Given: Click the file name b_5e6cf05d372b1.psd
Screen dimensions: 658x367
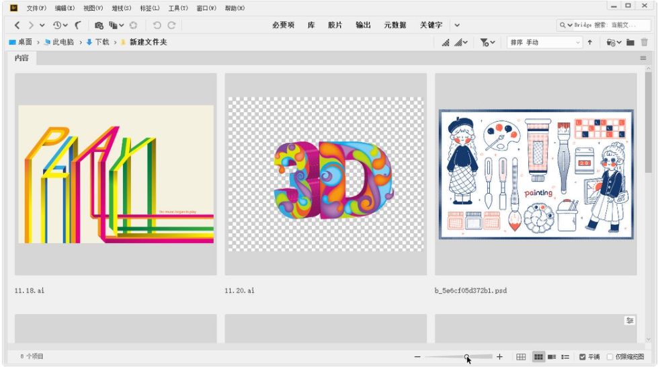Looking at the screenshot, I should coord(471,290).
